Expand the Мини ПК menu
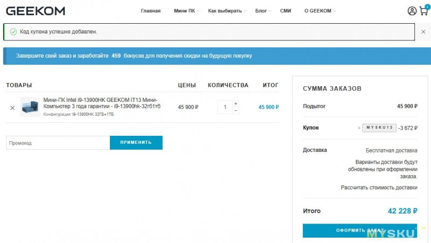Image resolution: width=431 pixels, height=243 pixels. [x=186, y=11]
